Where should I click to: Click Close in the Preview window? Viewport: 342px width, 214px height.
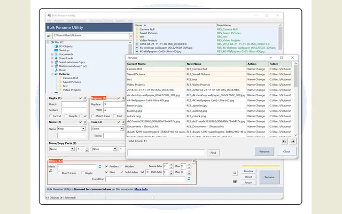click(x=286, y=151)
